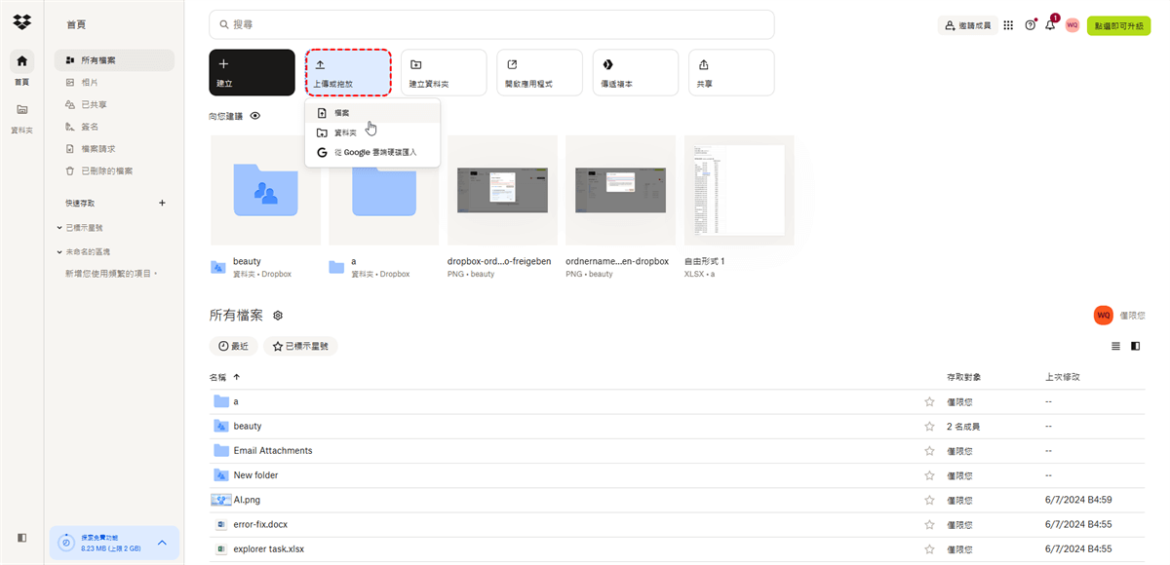Screen dimensions: 1170x565
Task: Open the Email Attachments folder name
Action: click(x=273, y=451)
